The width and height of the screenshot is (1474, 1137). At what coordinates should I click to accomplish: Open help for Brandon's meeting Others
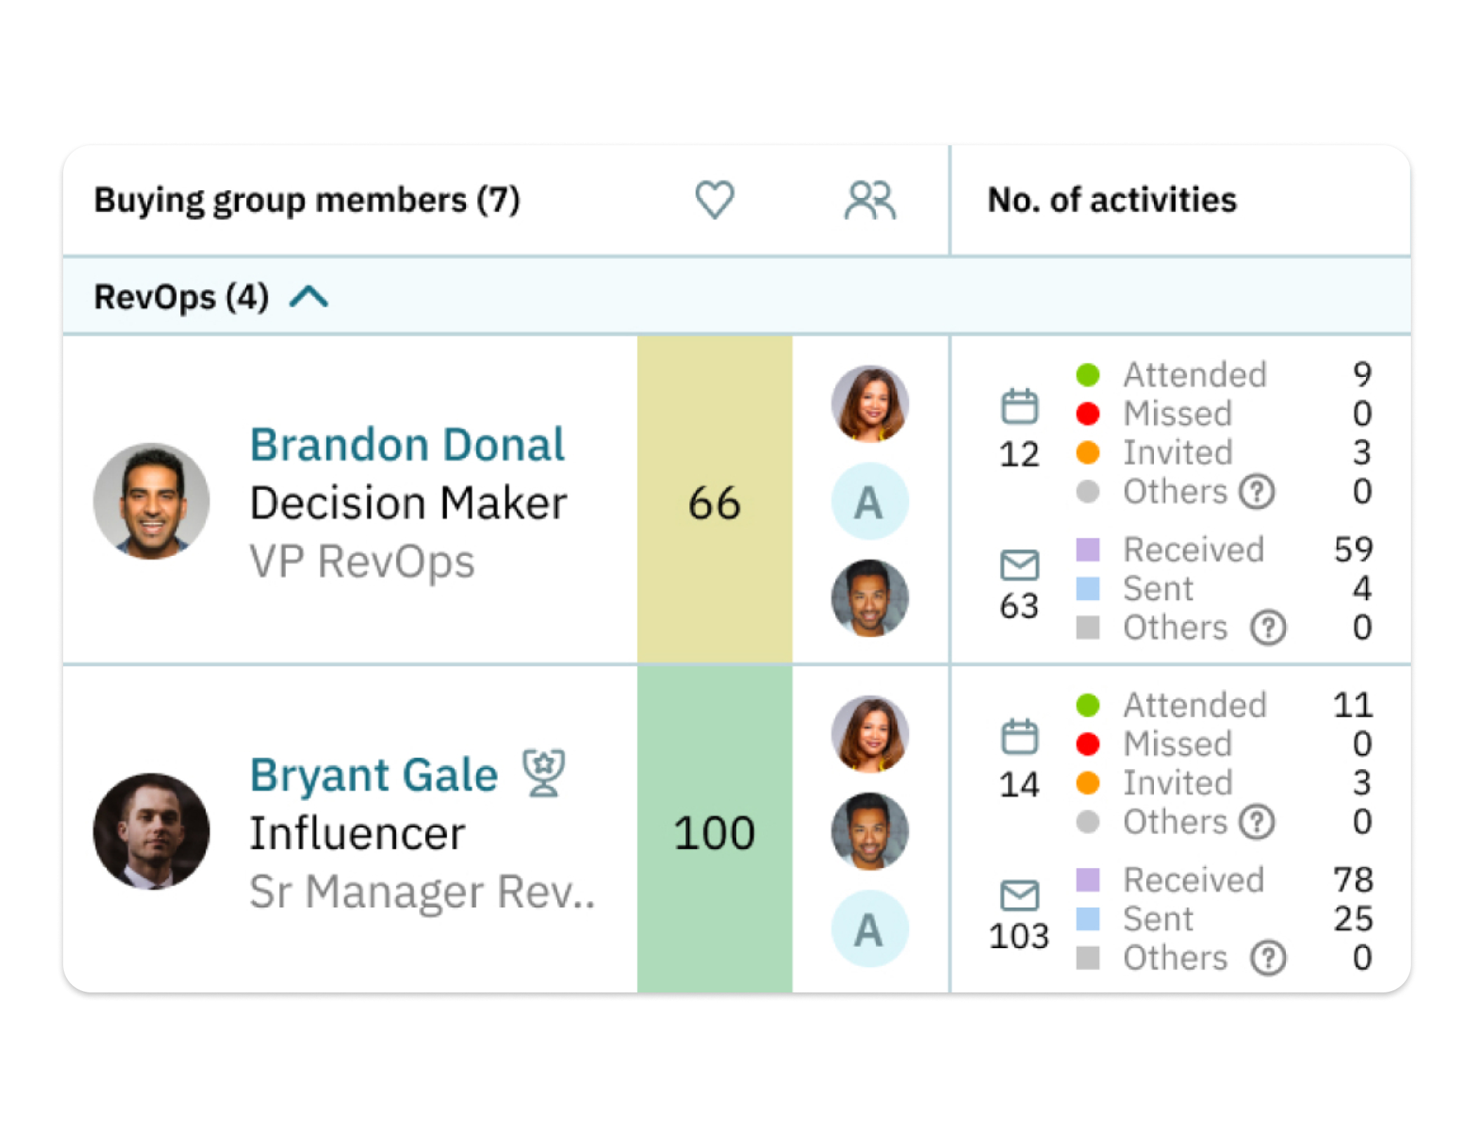click(1256, 492)
